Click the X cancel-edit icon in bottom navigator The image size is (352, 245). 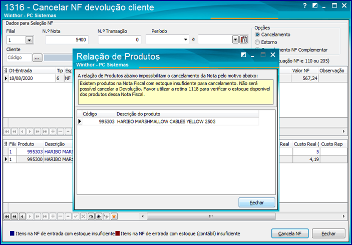[83, 216]
